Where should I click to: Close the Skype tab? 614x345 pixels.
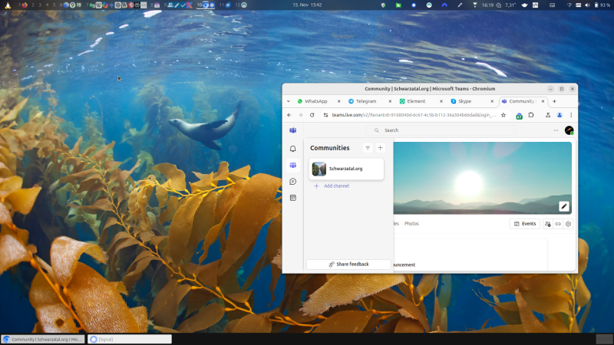pyautogui.click(x=492, y=101)
